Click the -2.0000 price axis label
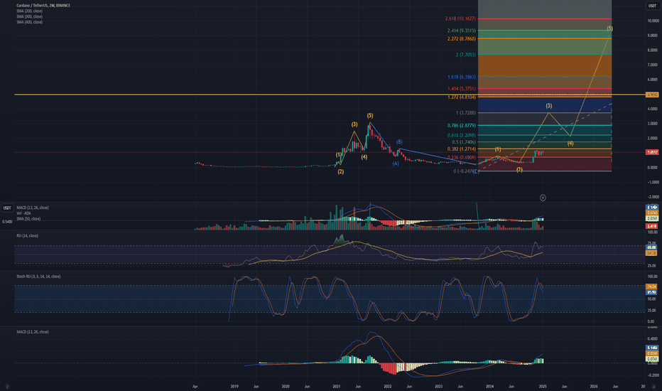The width and height of the screenshot is (662, 391). pyautogui.click(x=653, y=197)
